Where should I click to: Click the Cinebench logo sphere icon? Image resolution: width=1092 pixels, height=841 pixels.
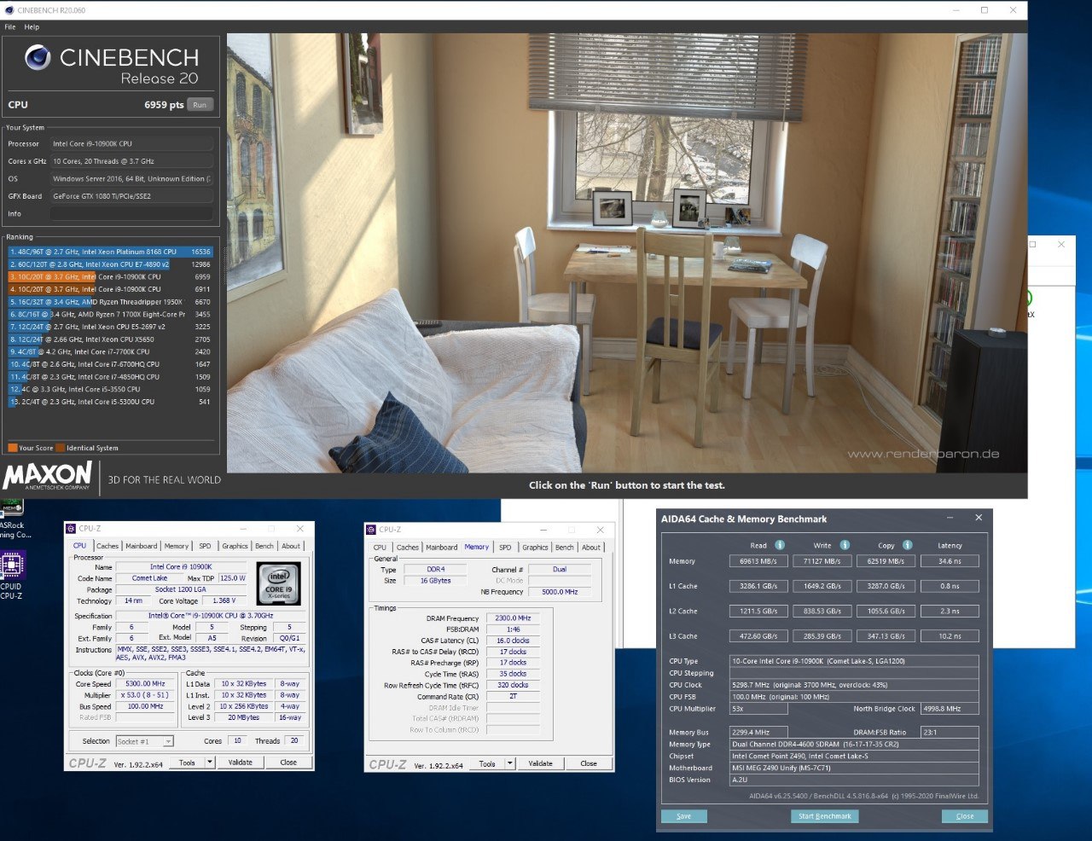(x=38, y=58)
